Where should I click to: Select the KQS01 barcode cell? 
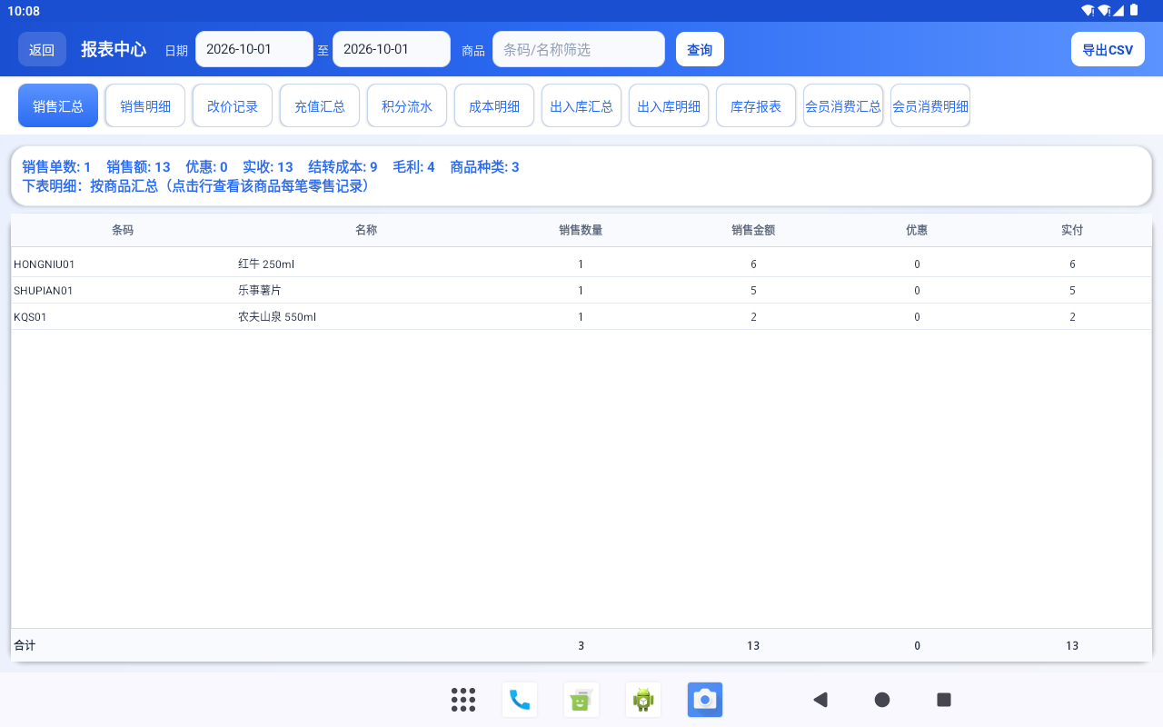pyautogui.click(x=30, y=317)
